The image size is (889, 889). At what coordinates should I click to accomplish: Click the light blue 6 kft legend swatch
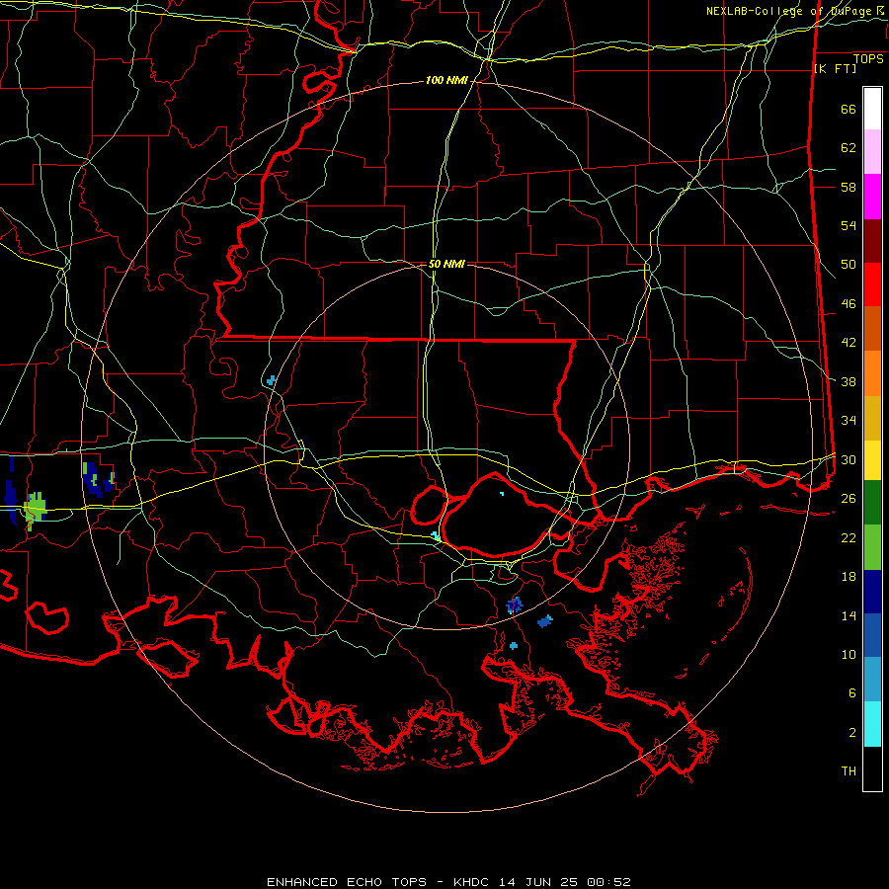[872, 680]
